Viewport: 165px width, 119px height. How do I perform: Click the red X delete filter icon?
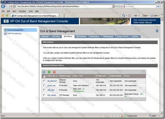pyautogui.click(x=54, y=72)
